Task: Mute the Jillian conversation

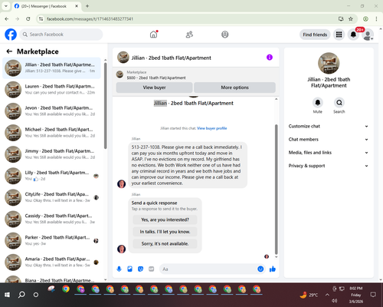Action: (x=318, y=103)
